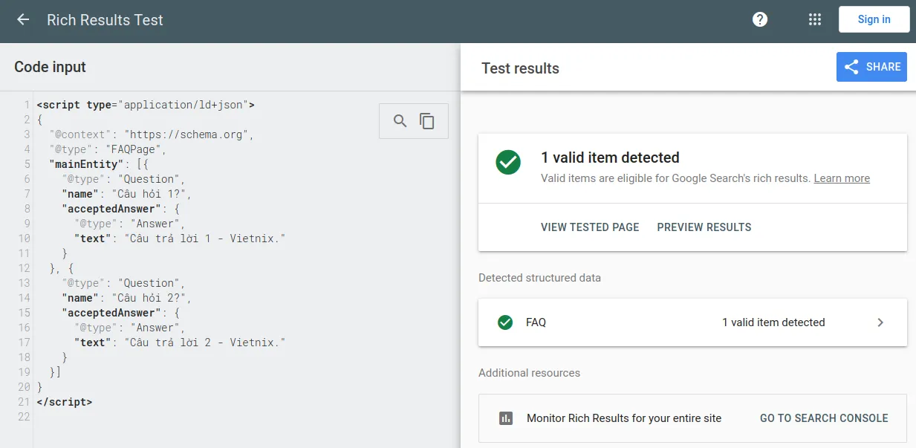Follow the Learn more link
Viewport: 916px width, 448px height.
click(x=842, y=178)
